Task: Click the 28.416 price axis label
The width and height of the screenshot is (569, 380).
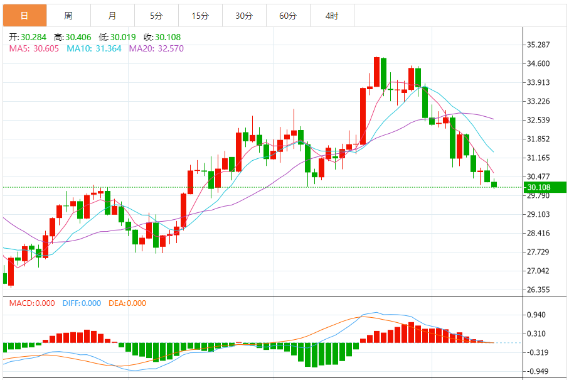Action: [538, 233]
